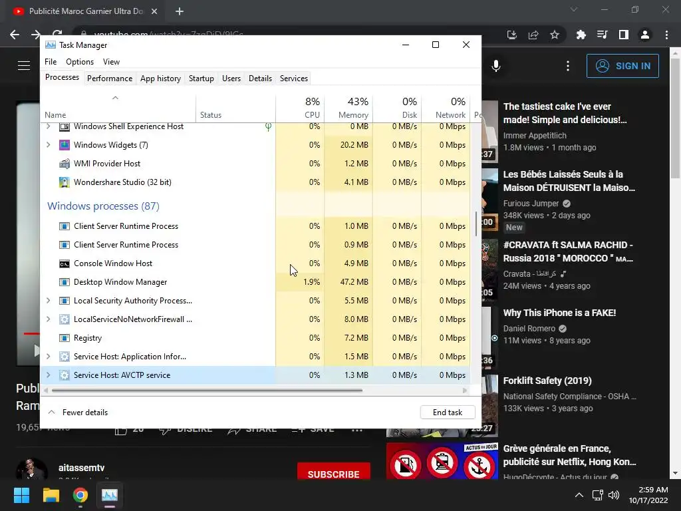Open the Options menu in Task Manager

tap(80, 62)
